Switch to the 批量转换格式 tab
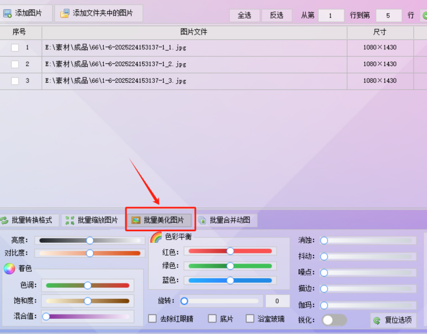Image resolution: width=427 pixels, height=334 pixels. click(x=29, y=220)
